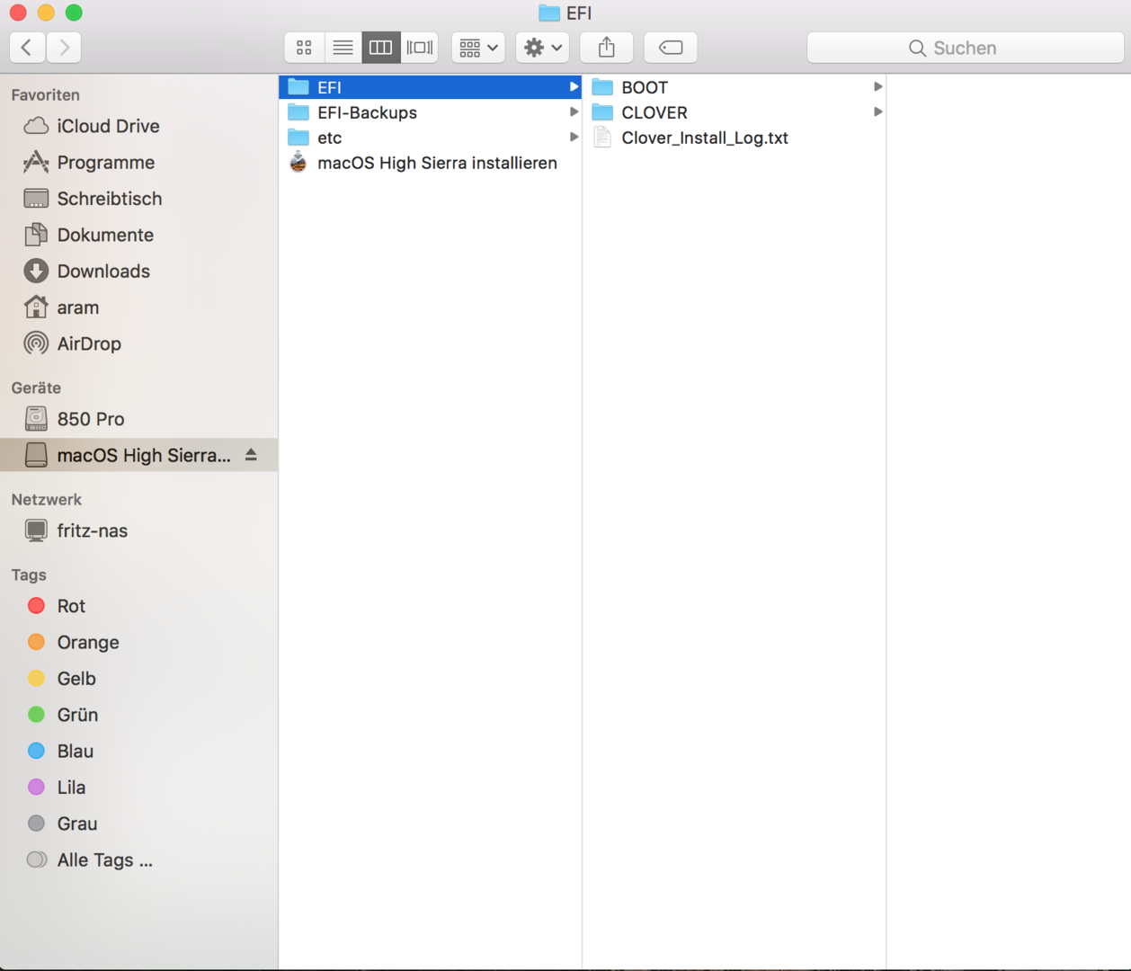Filter by the Grün tag
The height and width of the screenshot is (971, 1131).
click(x=138, y=715)
